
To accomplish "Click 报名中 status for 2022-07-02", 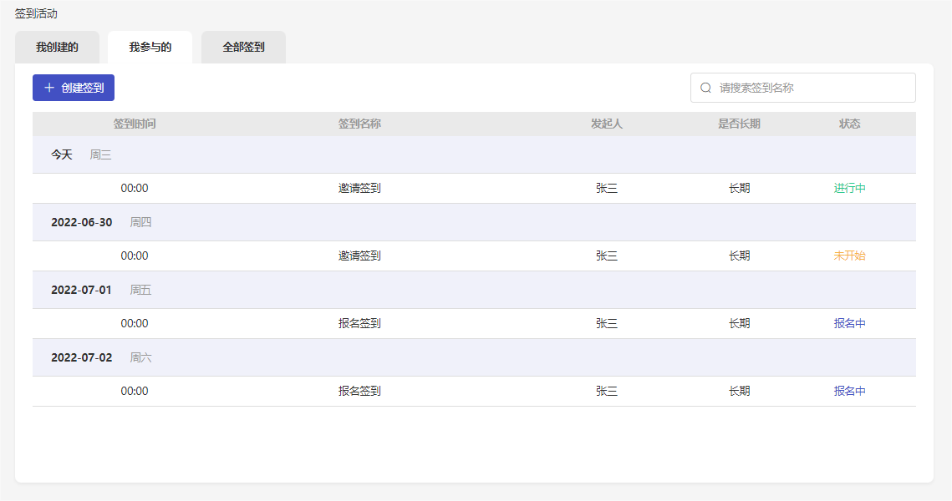I will [849, 392].
